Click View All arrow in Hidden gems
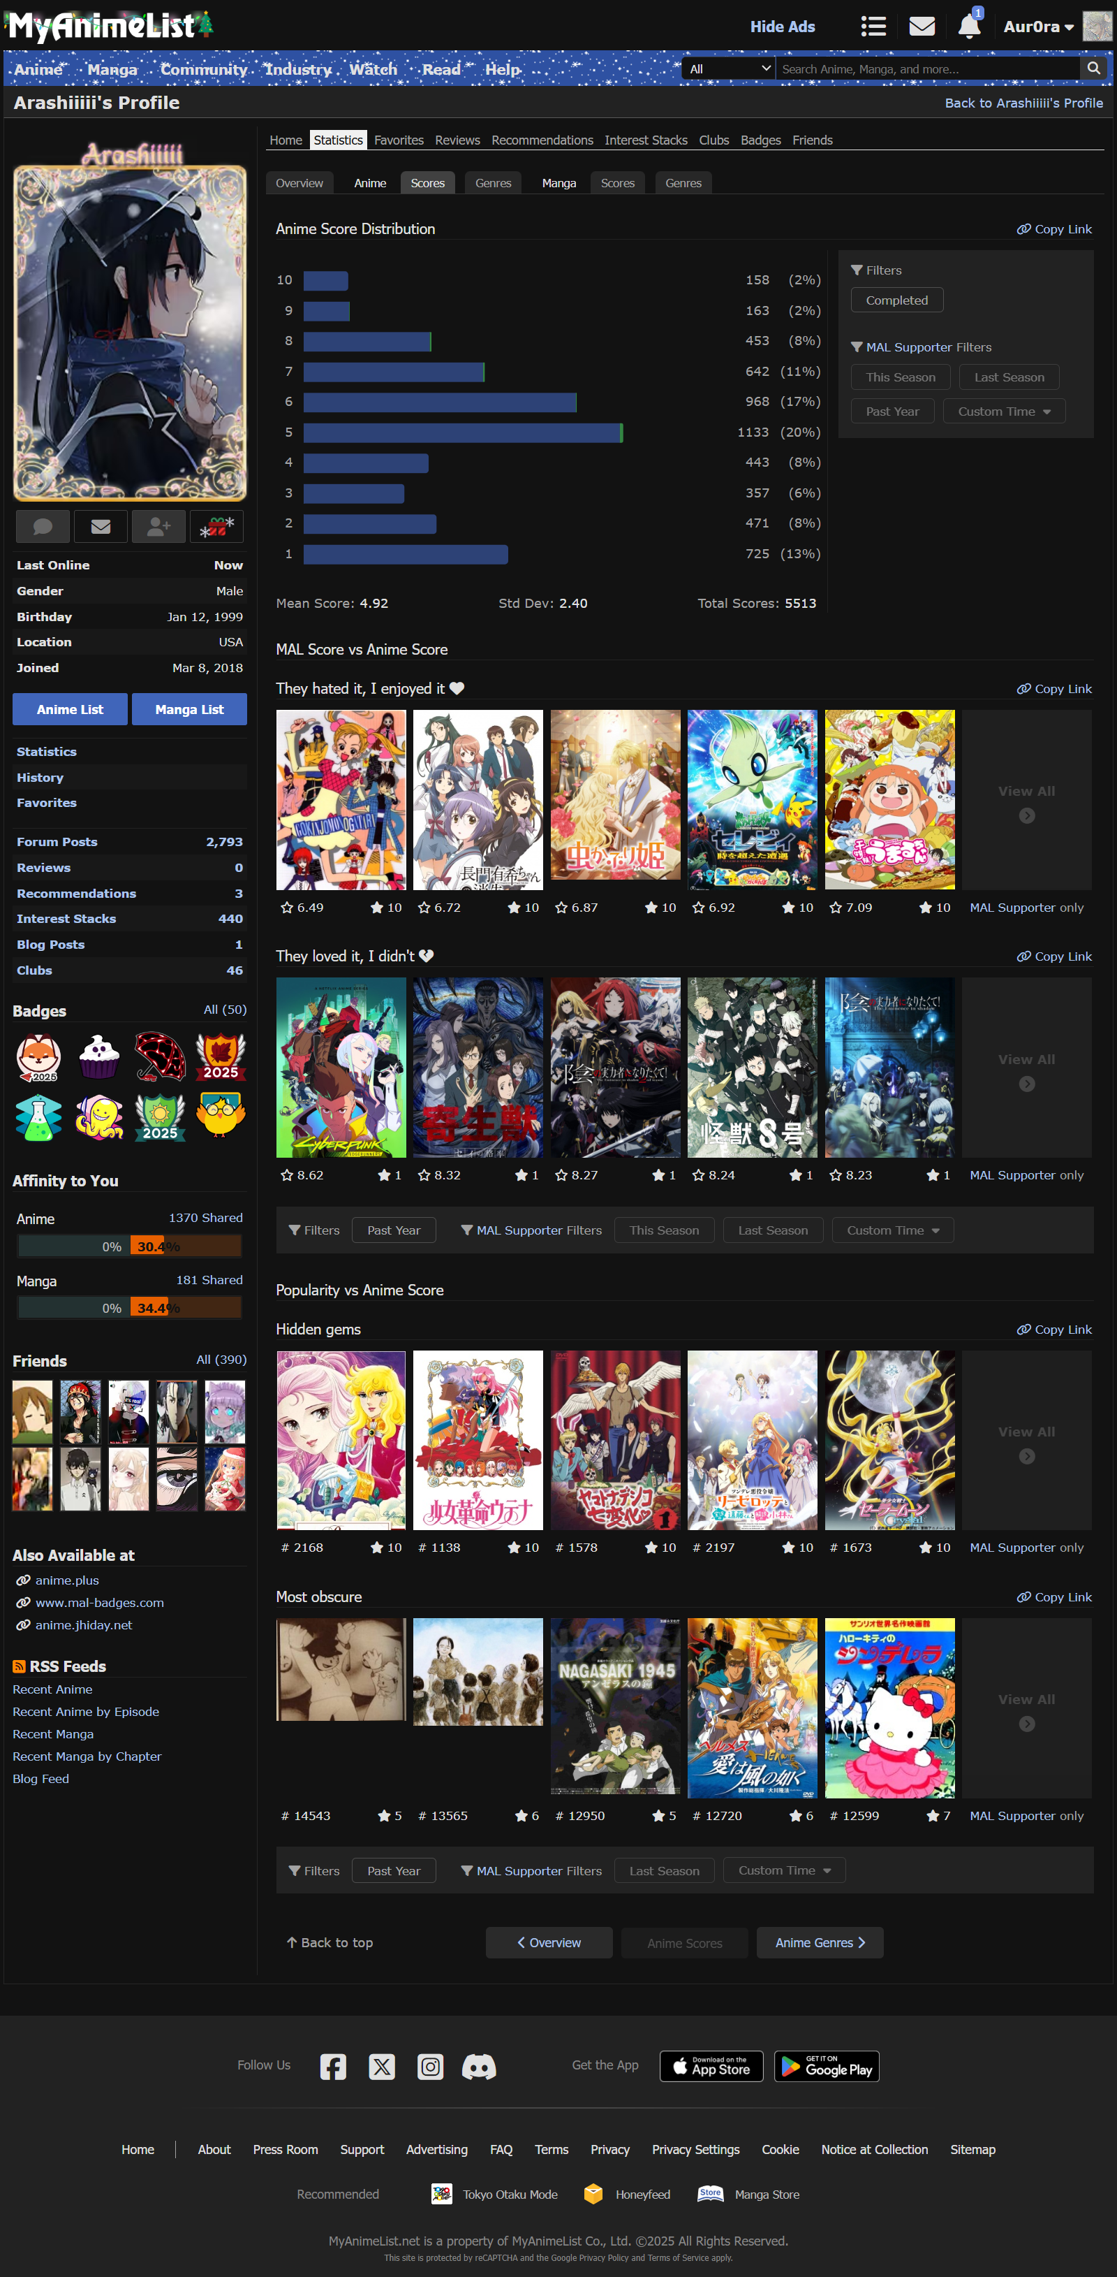 [x=1027, y=1456]
